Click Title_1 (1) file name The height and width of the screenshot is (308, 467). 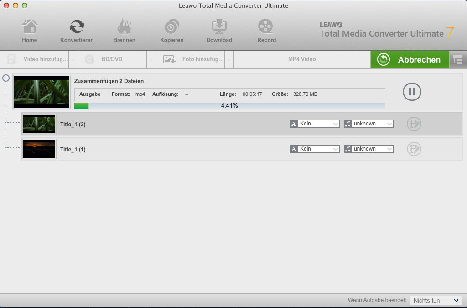(x=73, y=150)
